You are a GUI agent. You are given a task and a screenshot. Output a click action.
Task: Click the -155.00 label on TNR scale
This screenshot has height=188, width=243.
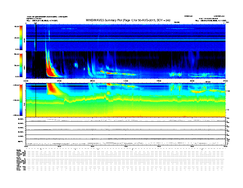tap(16, 115)
